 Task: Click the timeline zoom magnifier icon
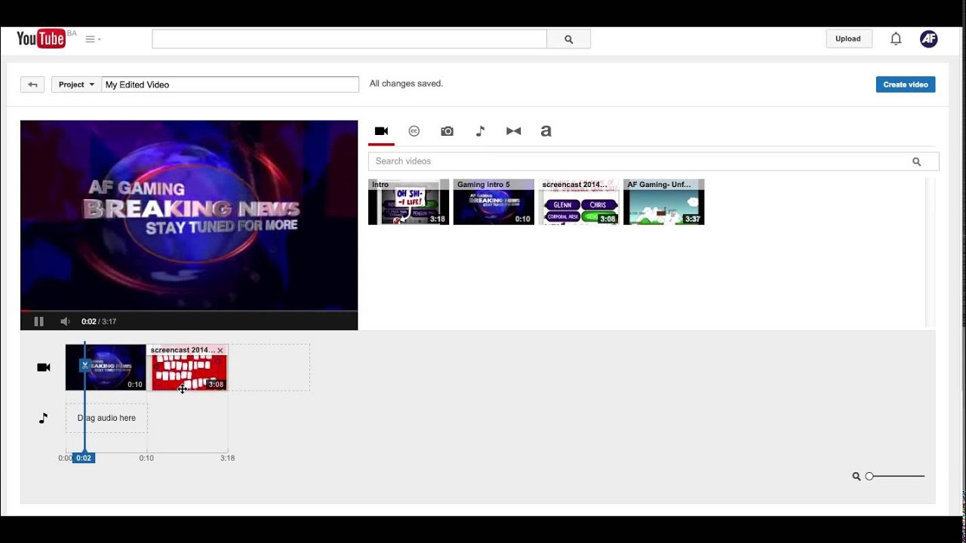point(857,477)
